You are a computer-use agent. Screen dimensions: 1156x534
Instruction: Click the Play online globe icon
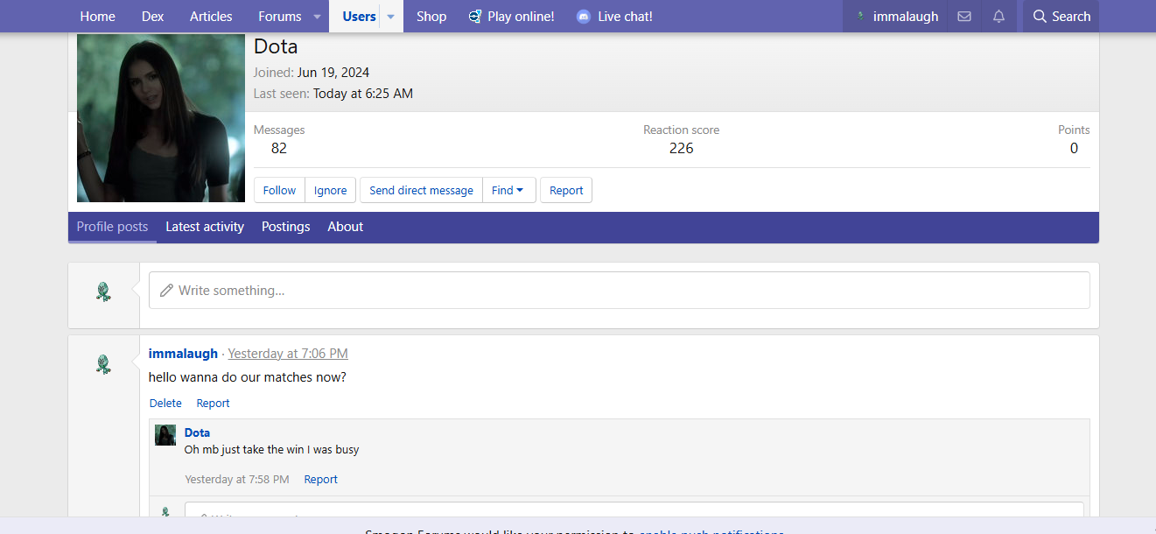(x=475, y=17)
